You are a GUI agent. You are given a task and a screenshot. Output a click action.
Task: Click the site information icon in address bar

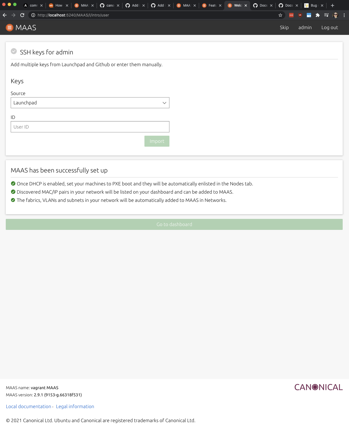[x=33, y=15]
